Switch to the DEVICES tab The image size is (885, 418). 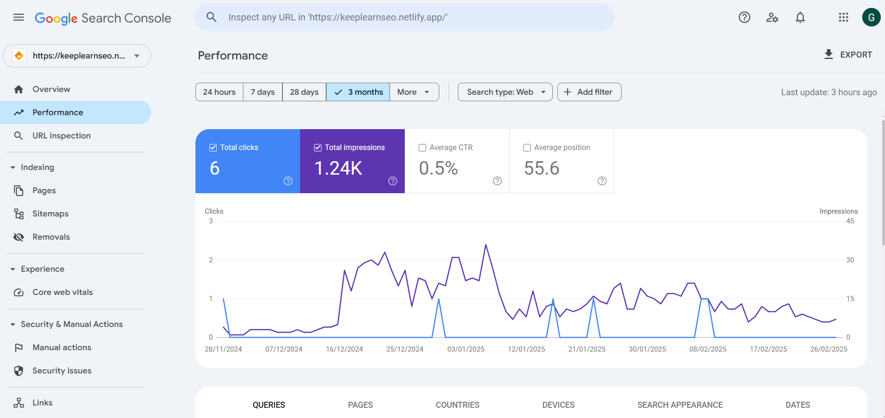click(x=558, y=405)
